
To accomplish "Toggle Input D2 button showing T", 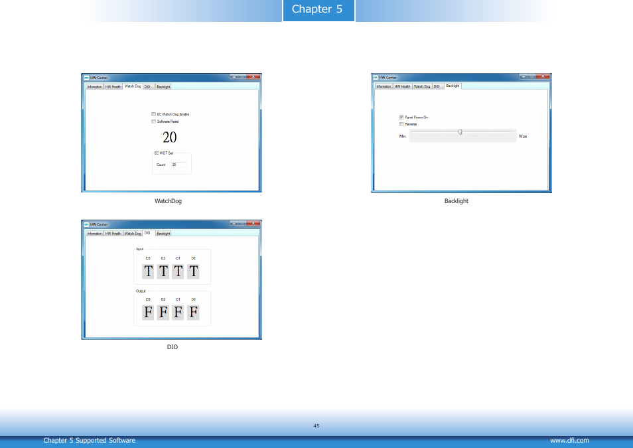I will point(163,271).
